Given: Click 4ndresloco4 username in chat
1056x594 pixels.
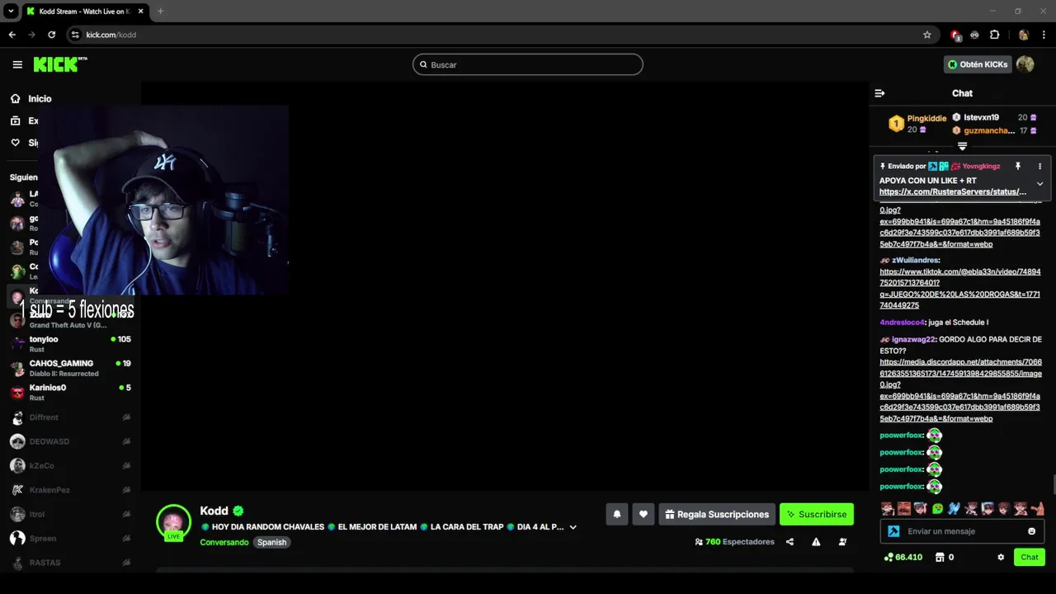Looking at the screenshot, I should [x=903, y=323].
